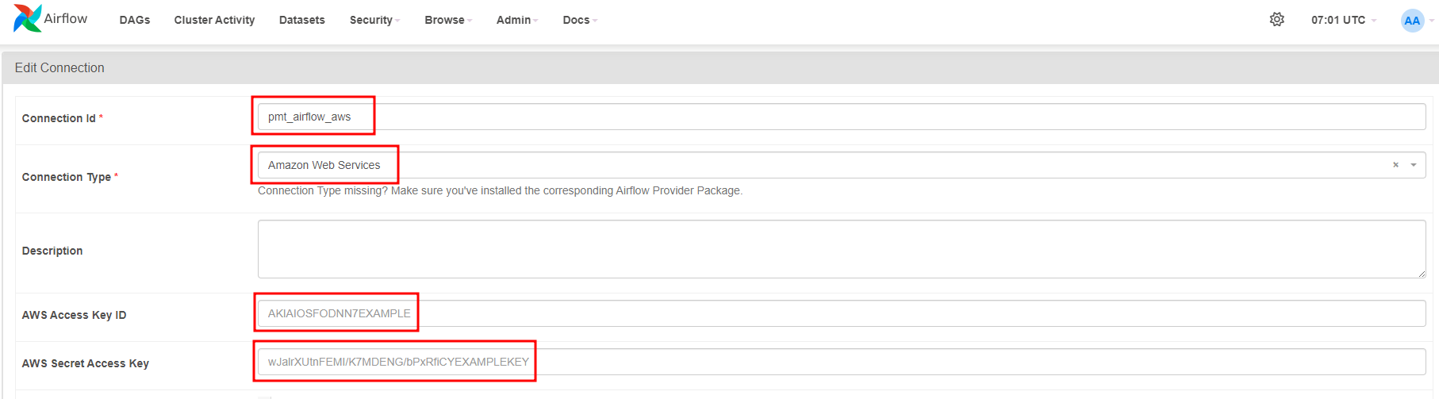The width and height of the screenshot is (1439, 399).
Task: Open the Admin dropdown menu
Action: coord(517,20)
